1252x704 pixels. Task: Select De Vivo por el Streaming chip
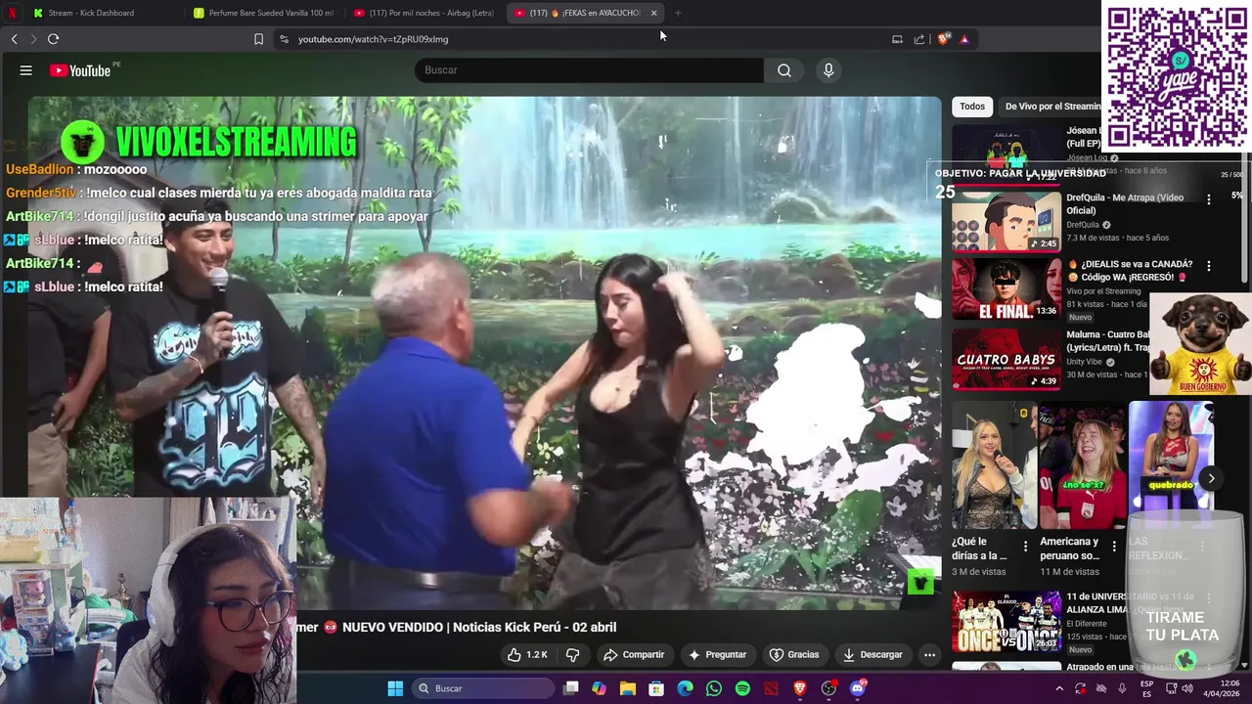[x=1052, y=107]
